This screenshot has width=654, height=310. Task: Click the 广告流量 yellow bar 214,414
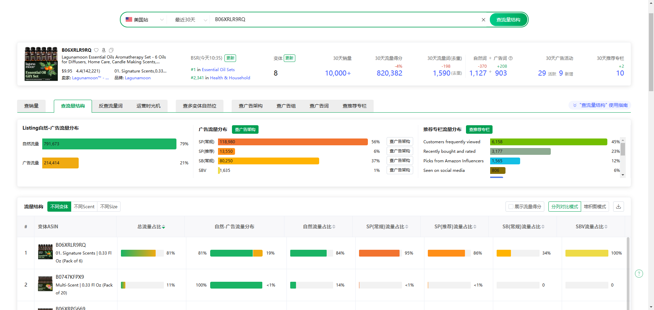click(x=60, y=163)
